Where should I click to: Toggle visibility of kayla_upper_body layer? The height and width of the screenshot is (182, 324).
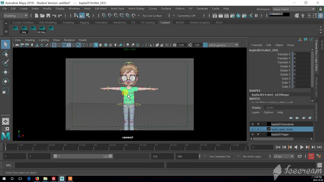pos(252,129)
